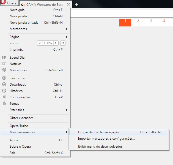Open a new tab with plus button
The height and width of the screenshot is (165, 173).
coord(76,4)
